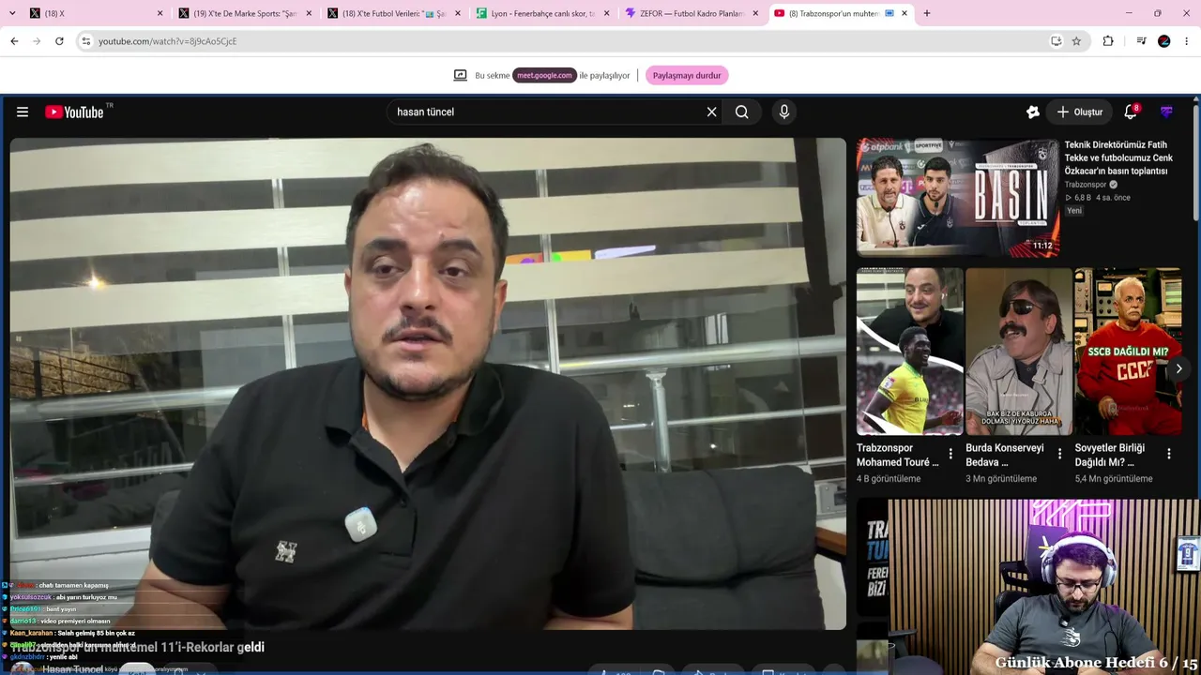Screen dimensions: 1201x675
Task: Click the meet.google.com sharing chip
Action: coord(544,75)
